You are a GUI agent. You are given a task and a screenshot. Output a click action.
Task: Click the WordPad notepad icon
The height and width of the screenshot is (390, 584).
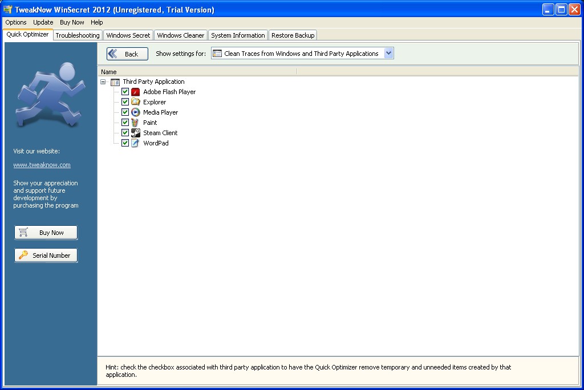pos(135,143)
